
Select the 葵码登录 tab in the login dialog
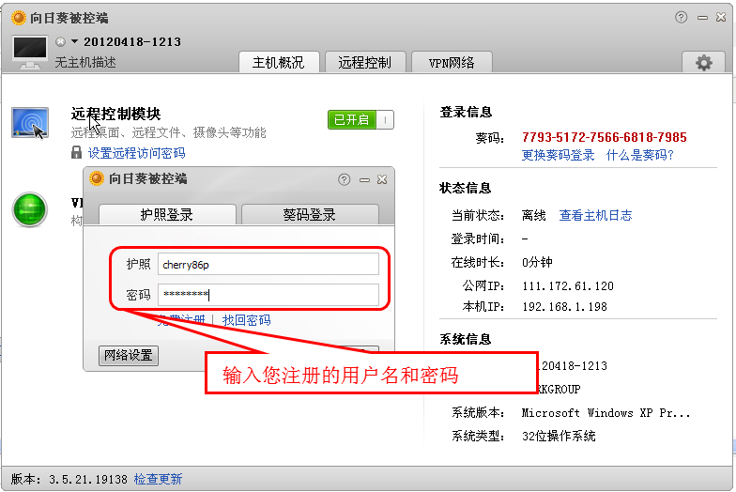pos(310,214)
